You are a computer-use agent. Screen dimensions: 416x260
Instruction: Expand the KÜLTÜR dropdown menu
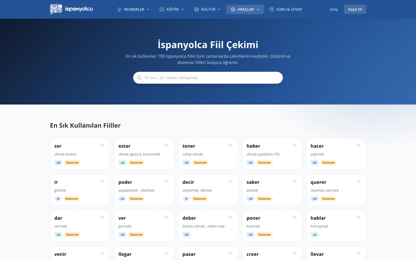pos(207,9)
